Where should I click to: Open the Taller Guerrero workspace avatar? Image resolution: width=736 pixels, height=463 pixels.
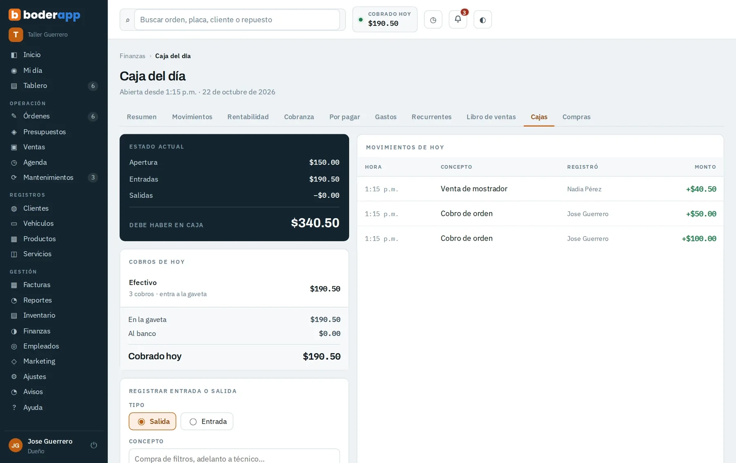tap(16, 35)
